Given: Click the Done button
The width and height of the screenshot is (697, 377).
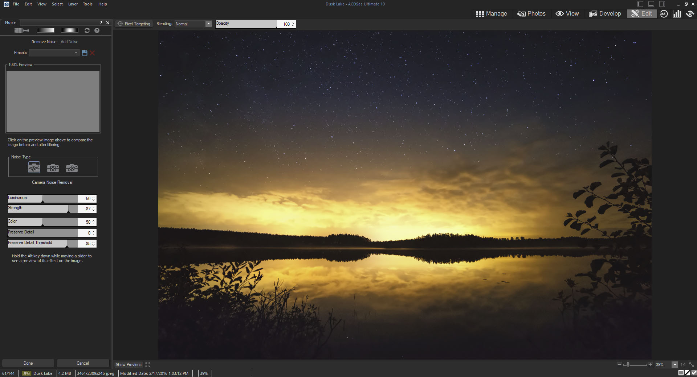Looking at the screenshot, I should point(28,363).
